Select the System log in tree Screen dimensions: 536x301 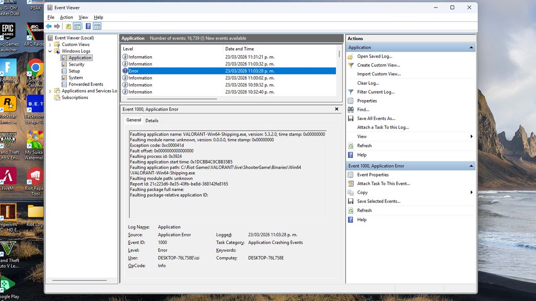(75, 78)
